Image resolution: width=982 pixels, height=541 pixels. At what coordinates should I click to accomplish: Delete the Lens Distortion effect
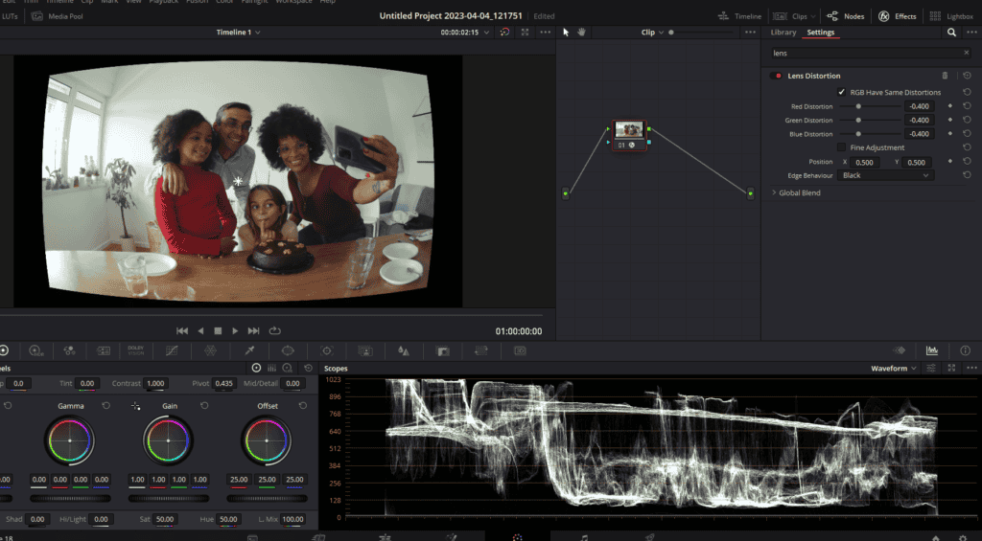pyautogui.click(x=945, y=76)
